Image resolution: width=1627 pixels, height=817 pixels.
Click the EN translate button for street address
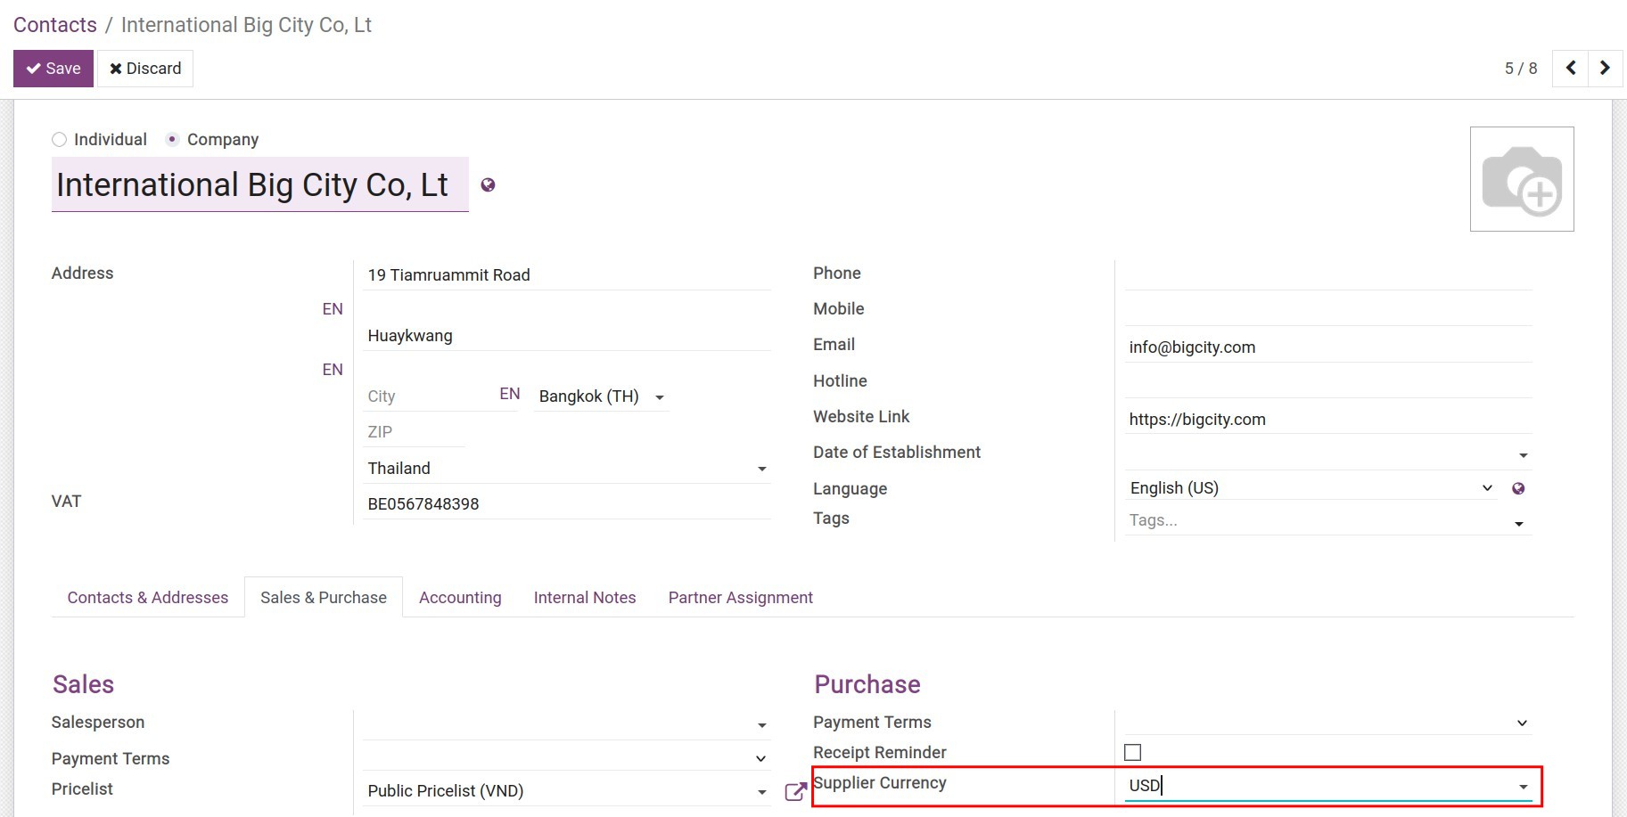pyautogui.click(x=333, y=309)
